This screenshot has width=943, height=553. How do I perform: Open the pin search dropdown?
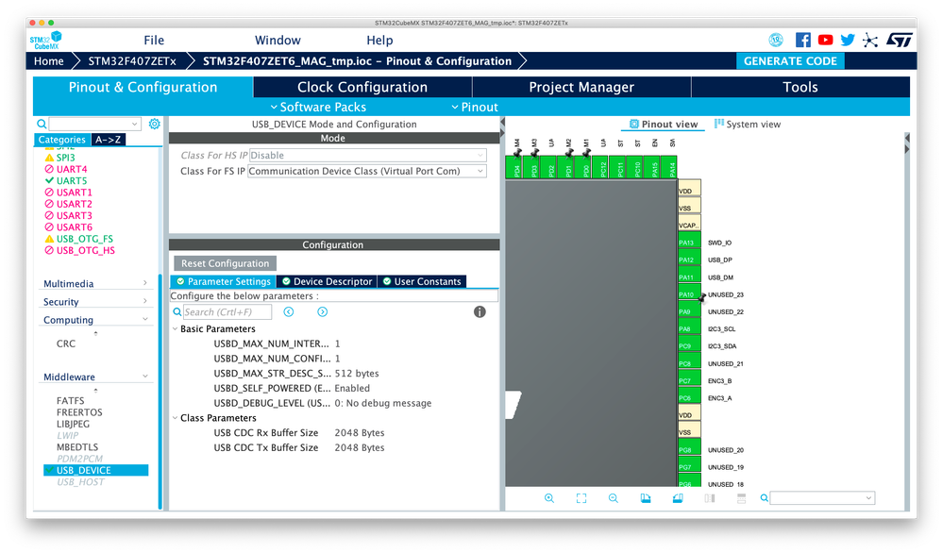(x=868, y=498)
